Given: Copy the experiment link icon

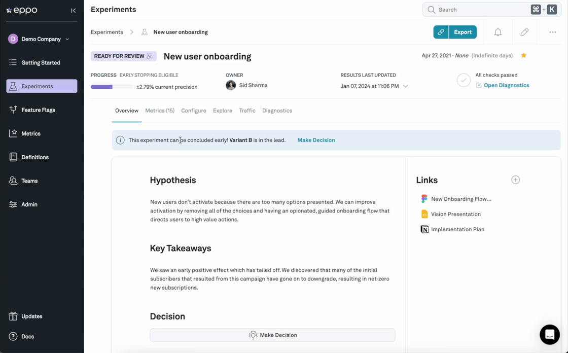Looking at the screenshot, I should (441, 32).
